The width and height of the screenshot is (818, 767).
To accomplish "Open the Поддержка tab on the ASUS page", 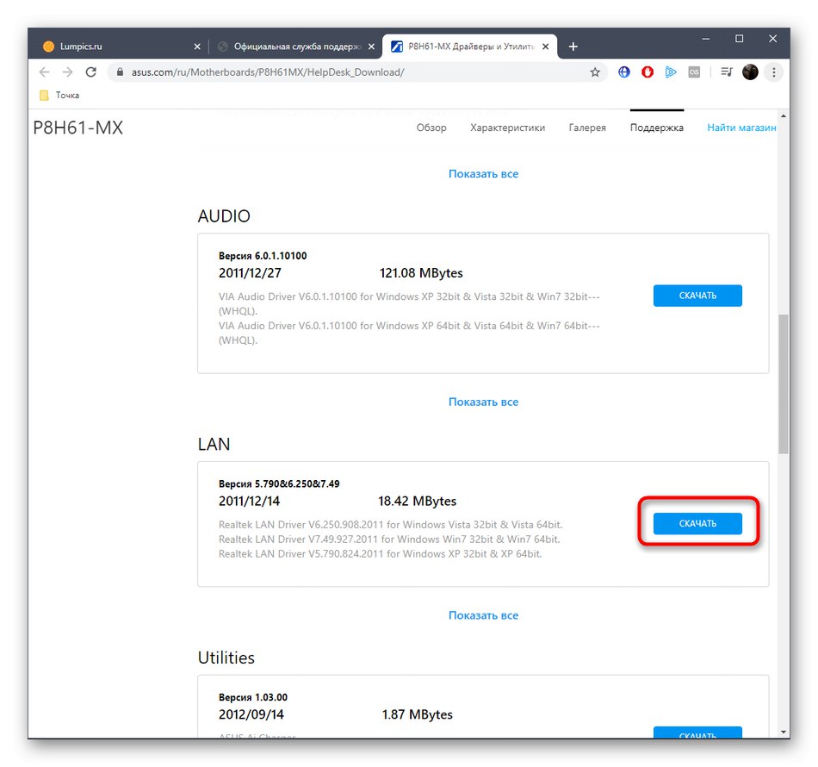I will point(656,127).
